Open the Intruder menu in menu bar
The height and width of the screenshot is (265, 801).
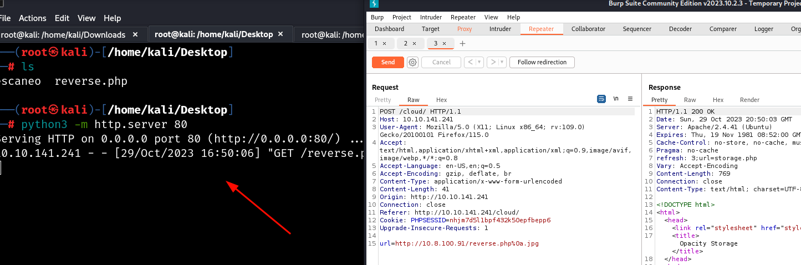[431, 17]
